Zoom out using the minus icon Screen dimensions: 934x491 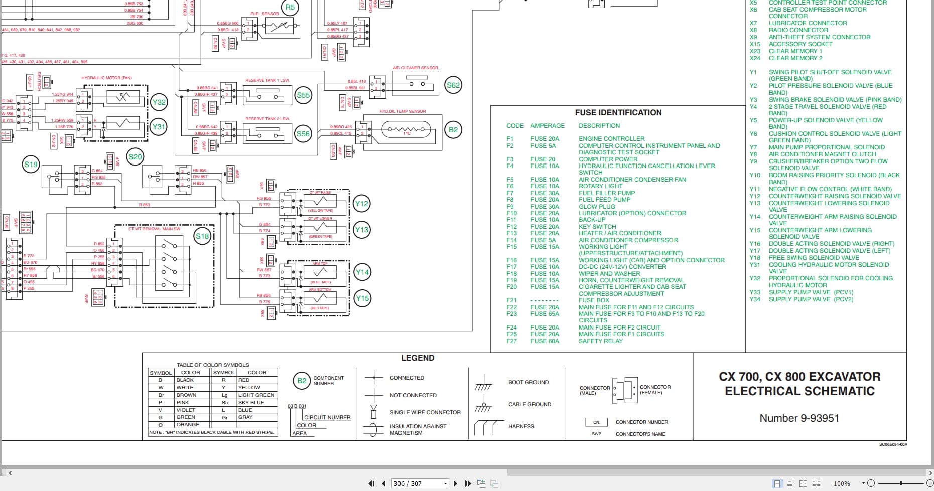872,484
